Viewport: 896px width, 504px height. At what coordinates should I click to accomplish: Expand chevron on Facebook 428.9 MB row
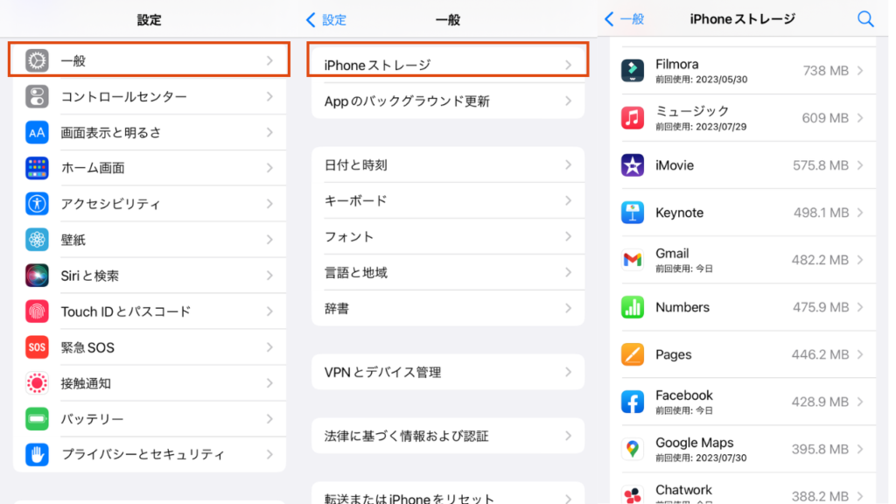pos(861,402)
